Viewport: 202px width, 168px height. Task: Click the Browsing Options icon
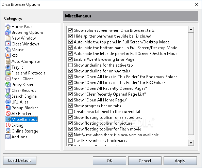[x=8, y=32]
